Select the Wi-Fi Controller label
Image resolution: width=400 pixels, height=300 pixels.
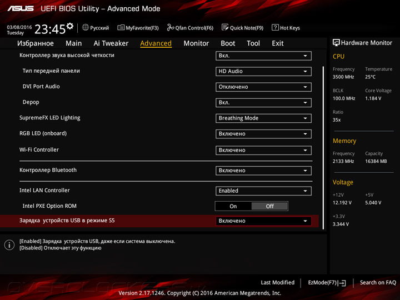[39, 149]
